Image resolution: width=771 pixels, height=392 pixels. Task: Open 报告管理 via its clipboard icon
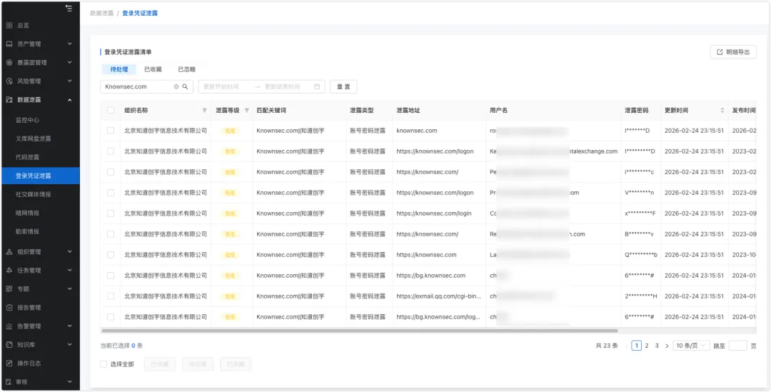[9, 308]
